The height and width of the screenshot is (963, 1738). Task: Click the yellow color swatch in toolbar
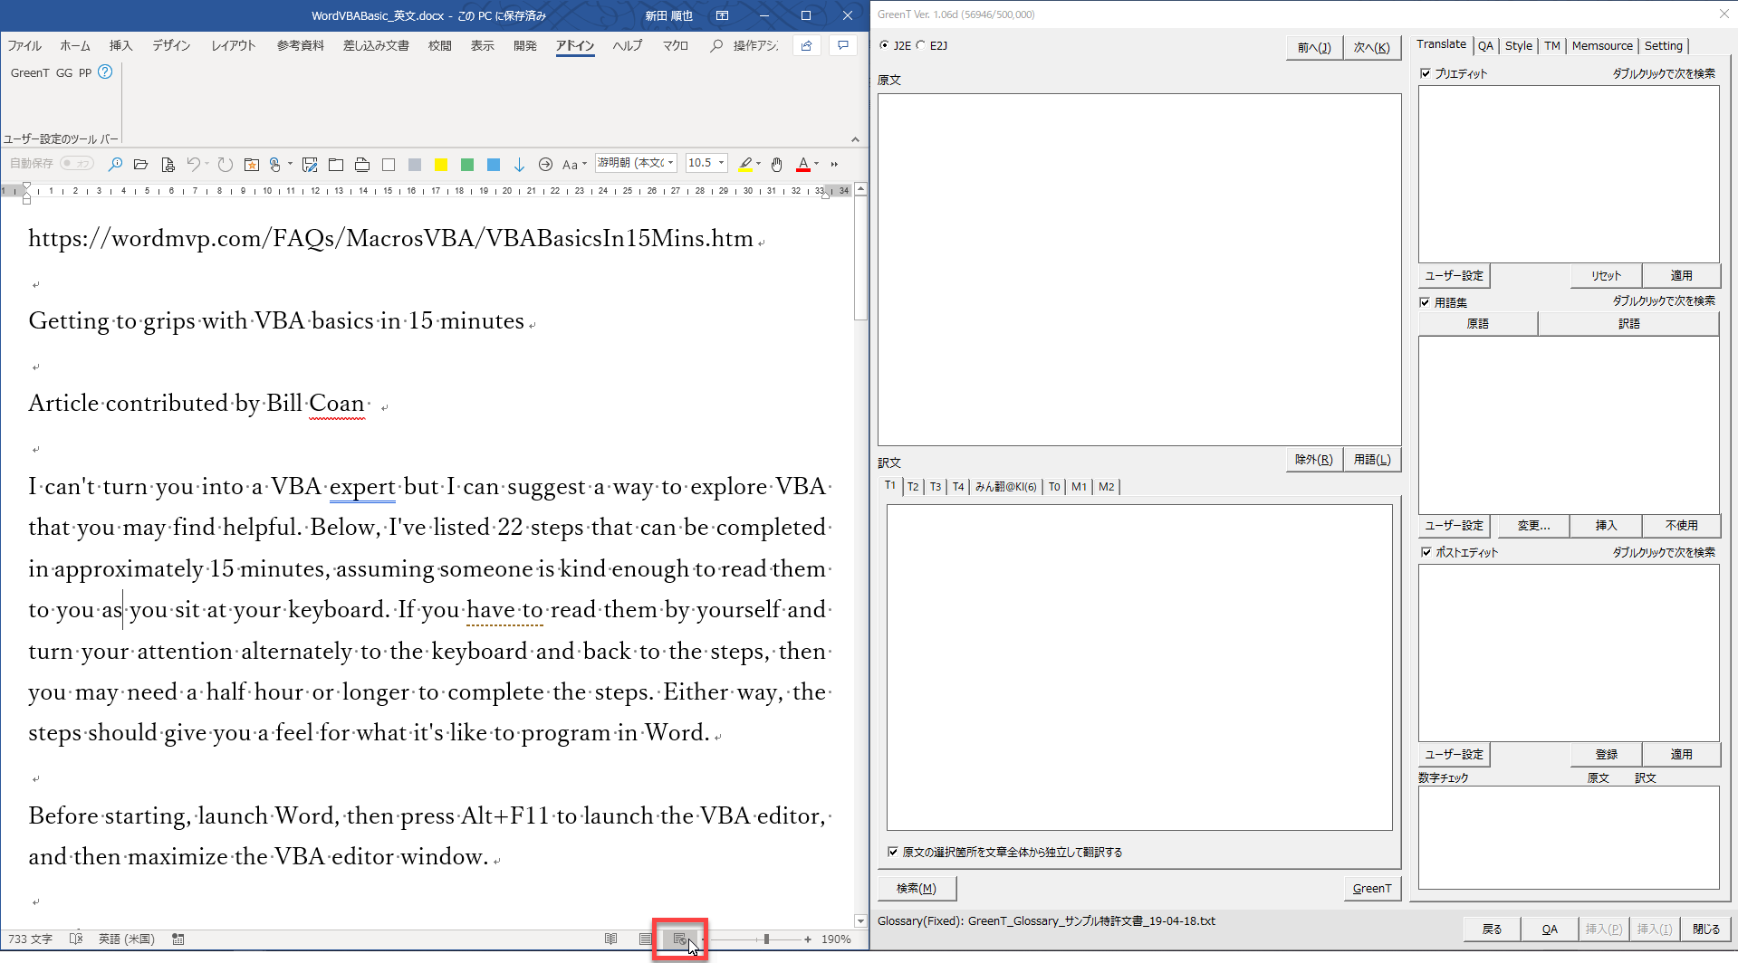click(441, 165)
